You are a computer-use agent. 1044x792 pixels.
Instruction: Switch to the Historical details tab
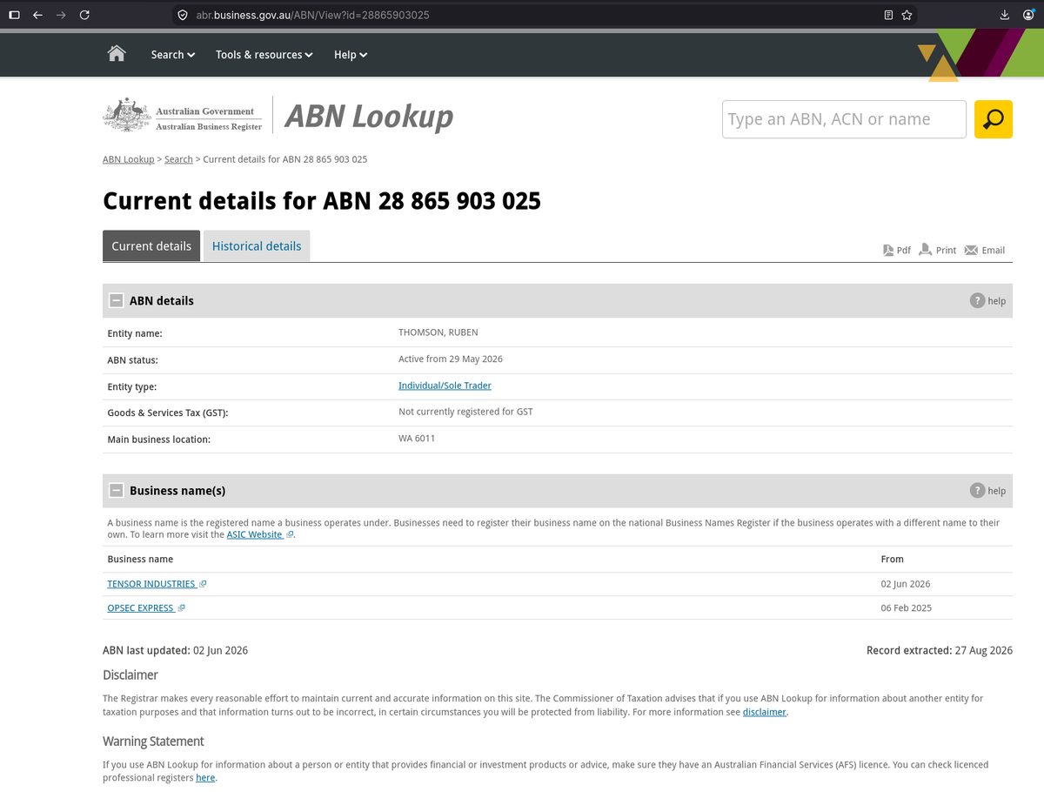tap(257, 245)
